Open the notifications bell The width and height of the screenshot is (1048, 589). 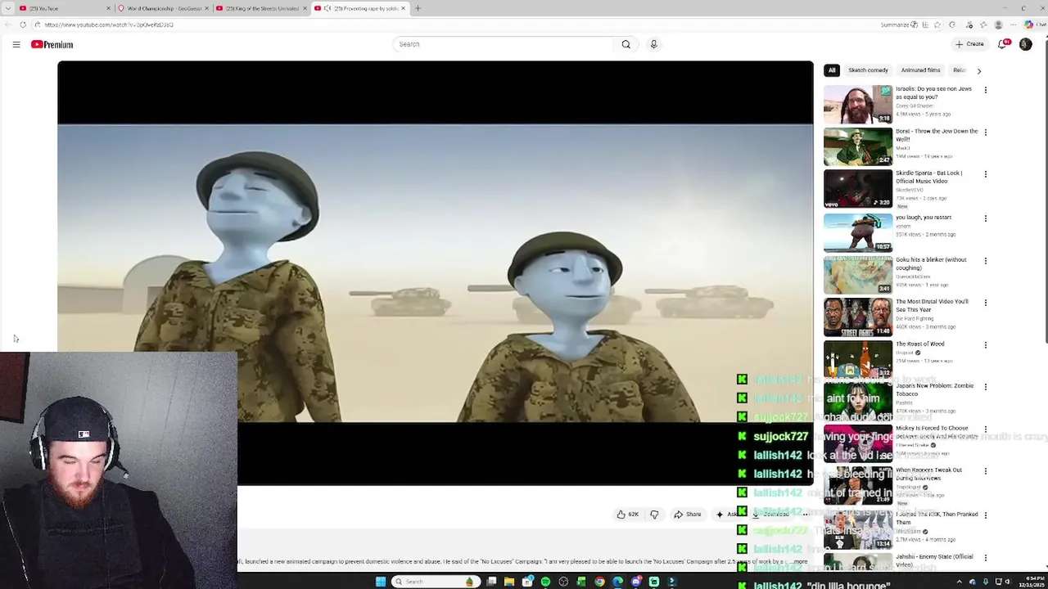point(1003,44)
